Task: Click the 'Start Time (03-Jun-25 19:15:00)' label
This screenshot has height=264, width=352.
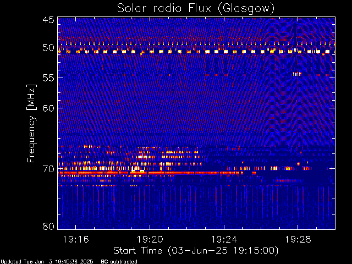Action: 196,251
